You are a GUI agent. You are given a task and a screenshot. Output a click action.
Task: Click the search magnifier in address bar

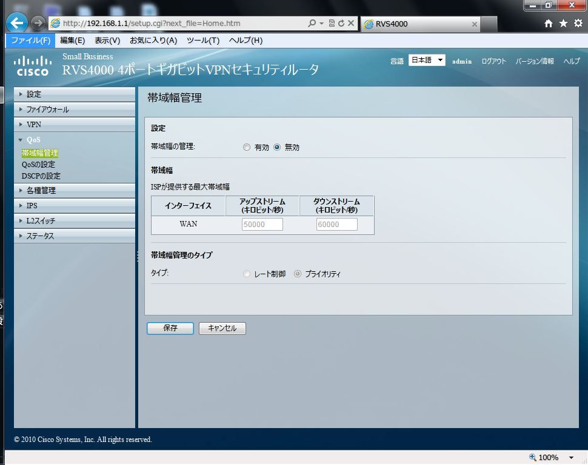click(x=312, y=23)
